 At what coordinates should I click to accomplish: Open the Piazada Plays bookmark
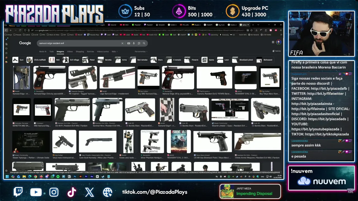click(93, 35)
